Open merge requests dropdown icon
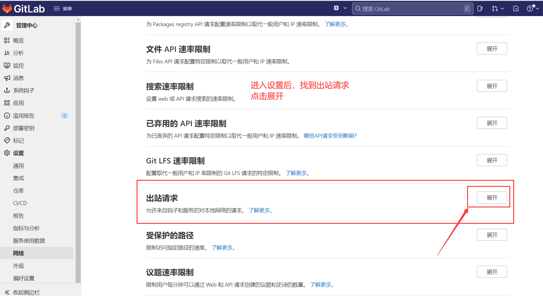Viewport: 543px width, 296px height. pyautogui.click(x=498, y=8)
